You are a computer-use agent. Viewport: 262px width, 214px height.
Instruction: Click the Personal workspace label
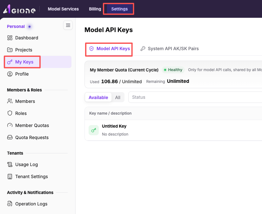tap(16, 26)
